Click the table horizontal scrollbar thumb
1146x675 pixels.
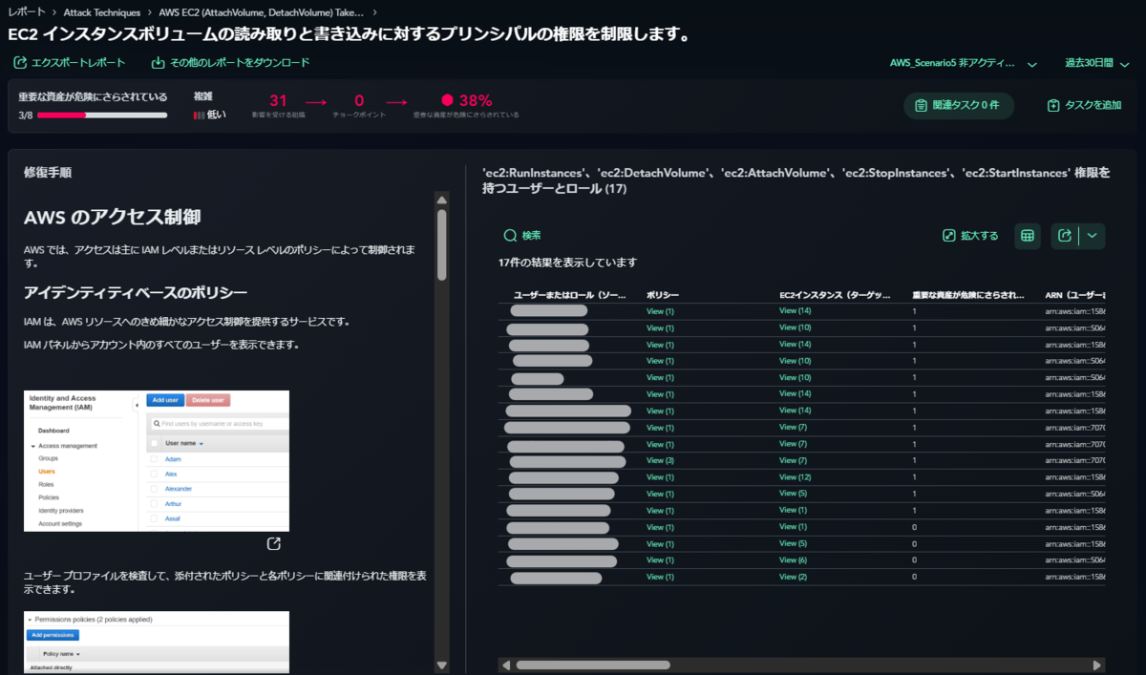point(593,664)
